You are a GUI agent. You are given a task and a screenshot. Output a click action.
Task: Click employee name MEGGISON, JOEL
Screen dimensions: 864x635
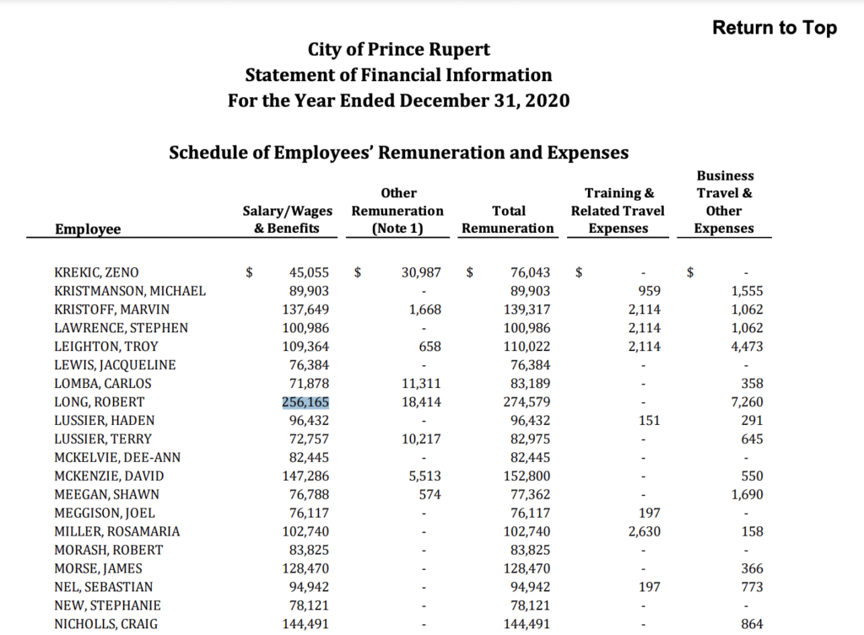[105, 514]
